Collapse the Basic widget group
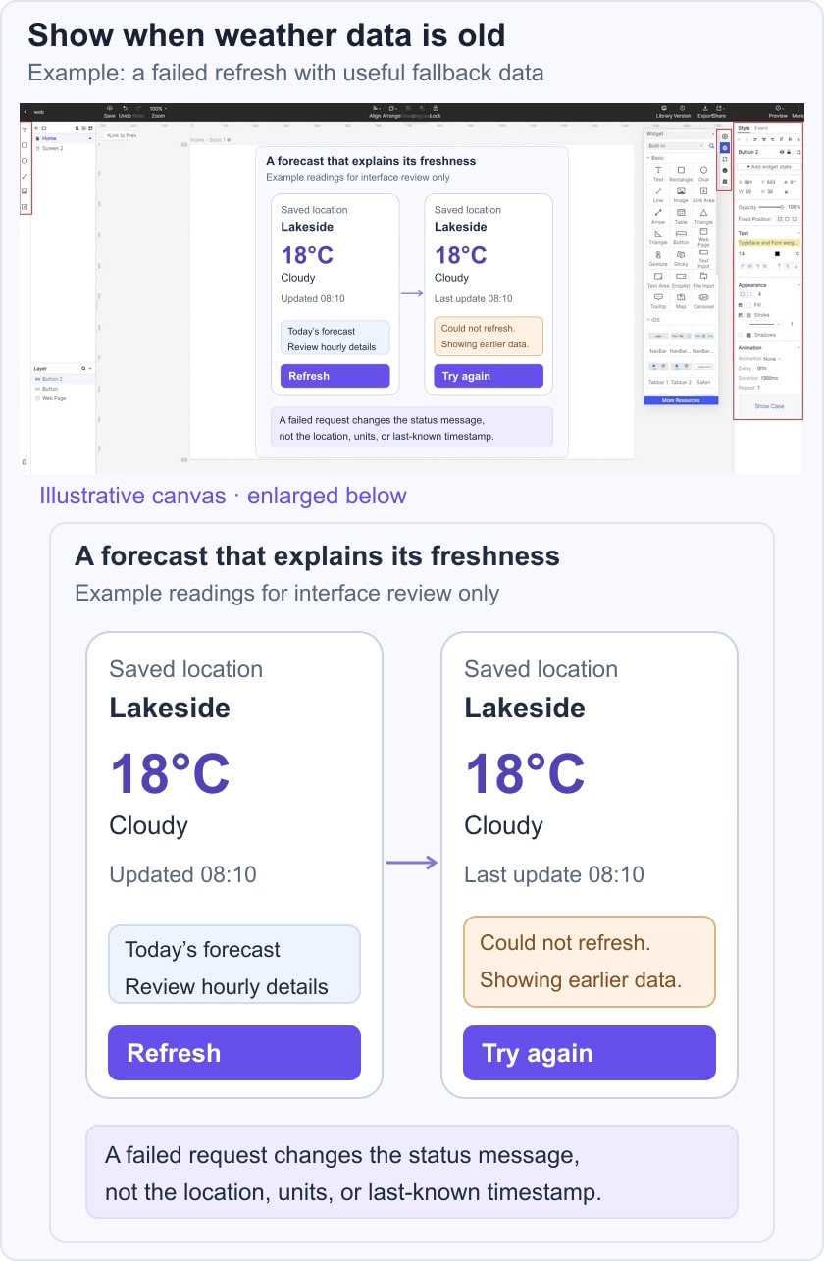Image resolution: width=824 pixels, height=1261 pixels. (648, 158)
